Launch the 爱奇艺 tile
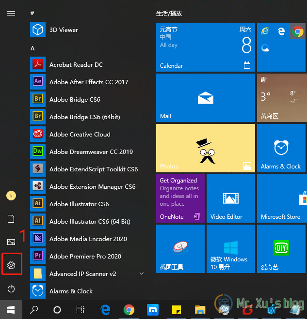 (x=281, y=249)
